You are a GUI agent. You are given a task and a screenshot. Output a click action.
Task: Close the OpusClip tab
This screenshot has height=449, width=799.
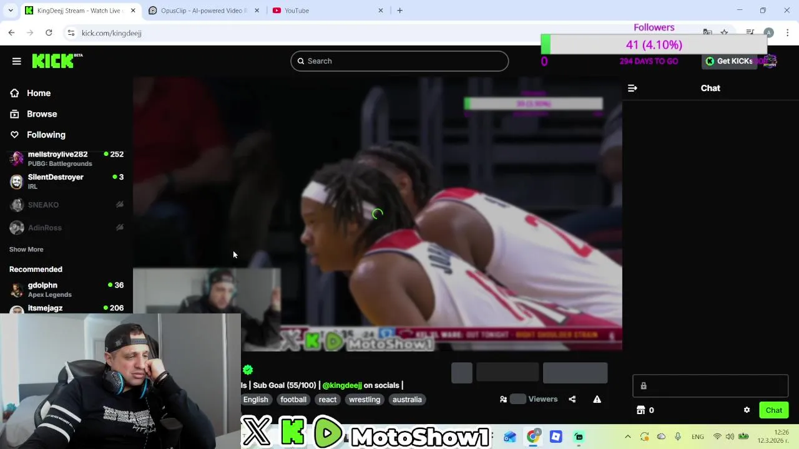(257, 11)
